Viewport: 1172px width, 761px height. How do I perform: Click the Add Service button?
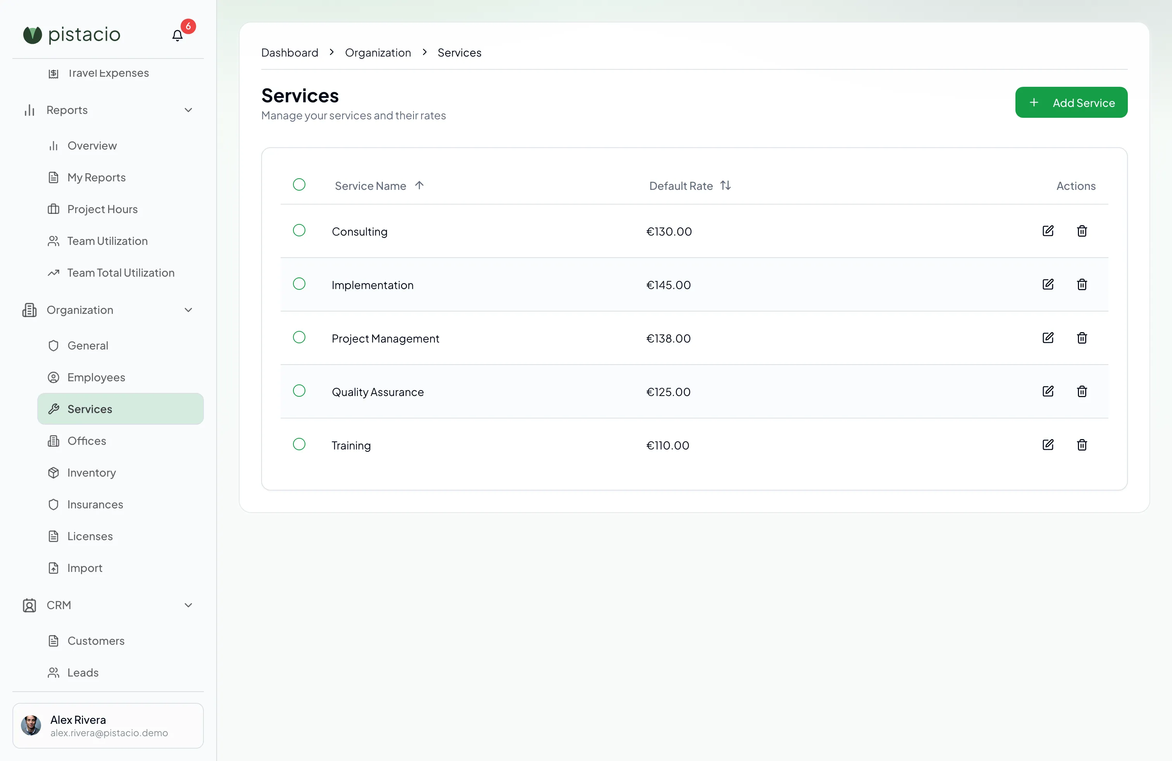(1072, 102)
